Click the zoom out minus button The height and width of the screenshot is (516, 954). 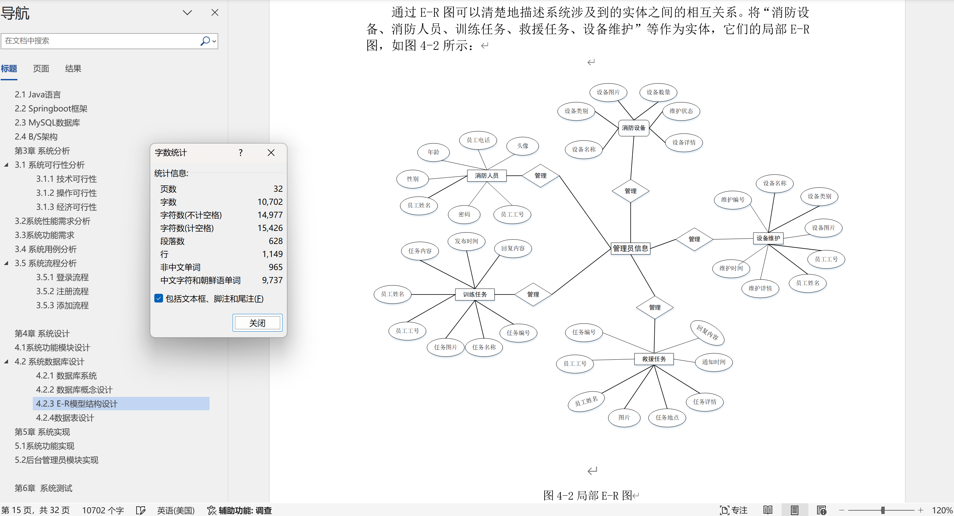point(842,510)
